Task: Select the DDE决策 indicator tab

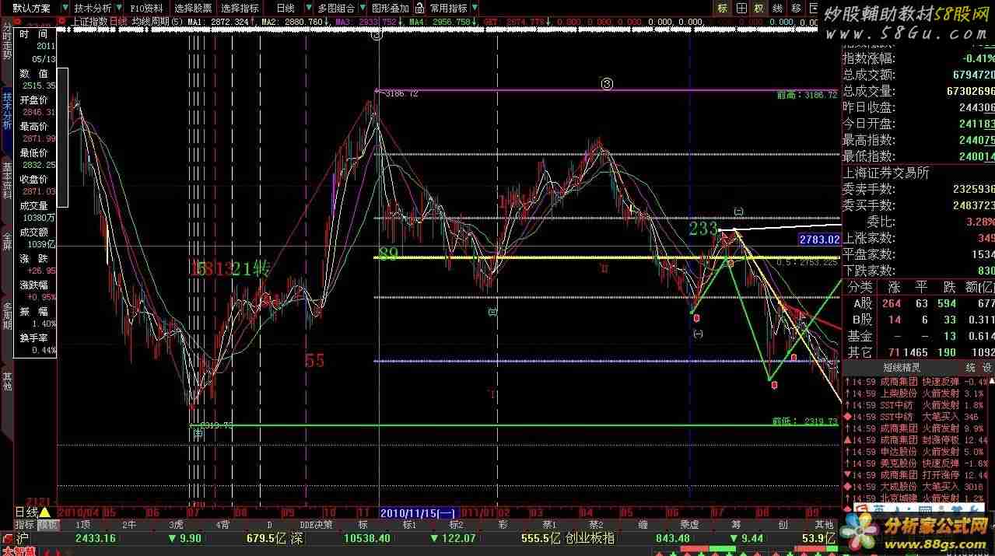Action: (x=317, y=525)
